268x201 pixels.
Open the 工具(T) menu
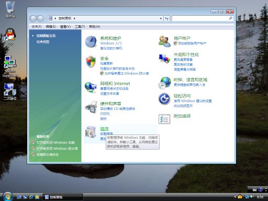coord(80,27)
